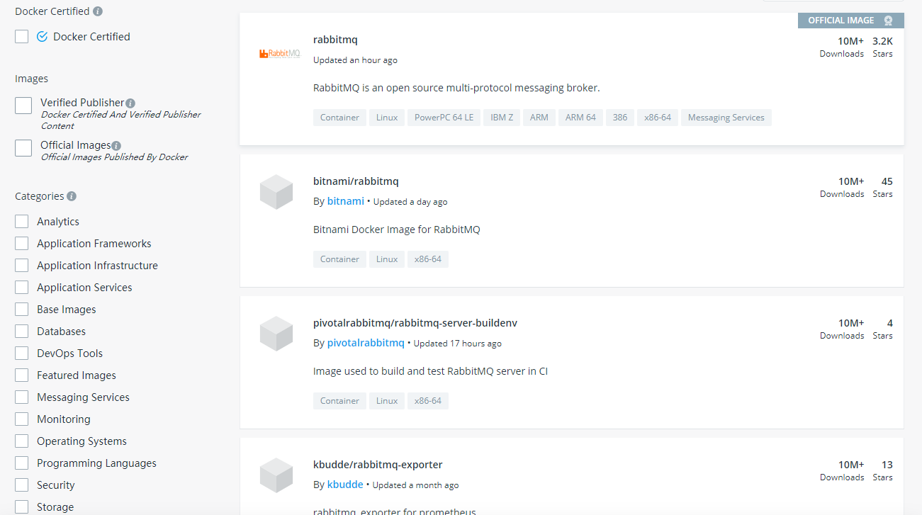Select the Application Infrastructure checkbox
The image size is (922, 515).
tap(22, 266)
